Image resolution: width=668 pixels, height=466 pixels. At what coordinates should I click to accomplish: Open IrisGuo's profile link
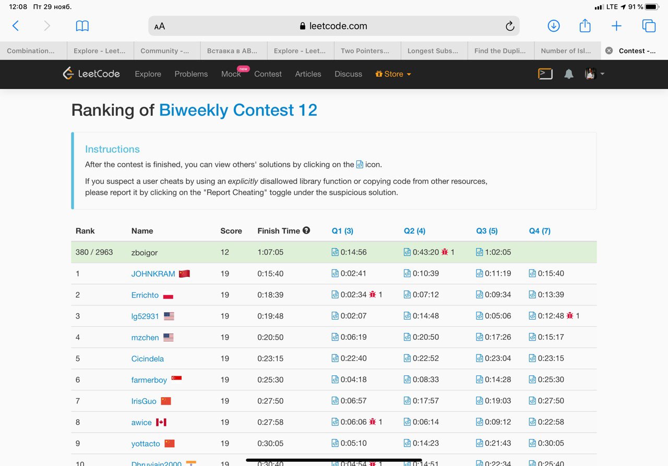click(x=144, y=401)
